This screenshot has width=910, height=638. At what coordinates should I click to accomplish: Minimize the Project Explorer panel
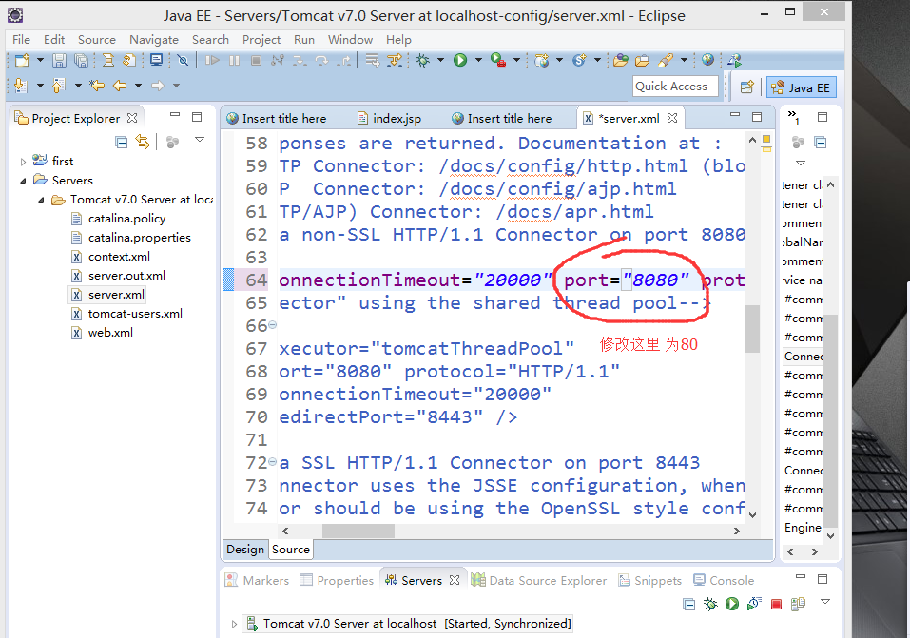coord(175,116)
